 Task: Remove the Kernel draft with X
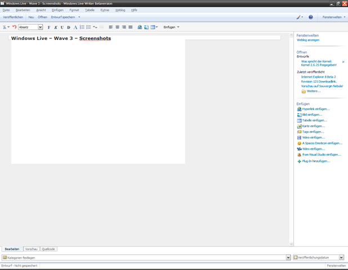(x=343, y=62)
